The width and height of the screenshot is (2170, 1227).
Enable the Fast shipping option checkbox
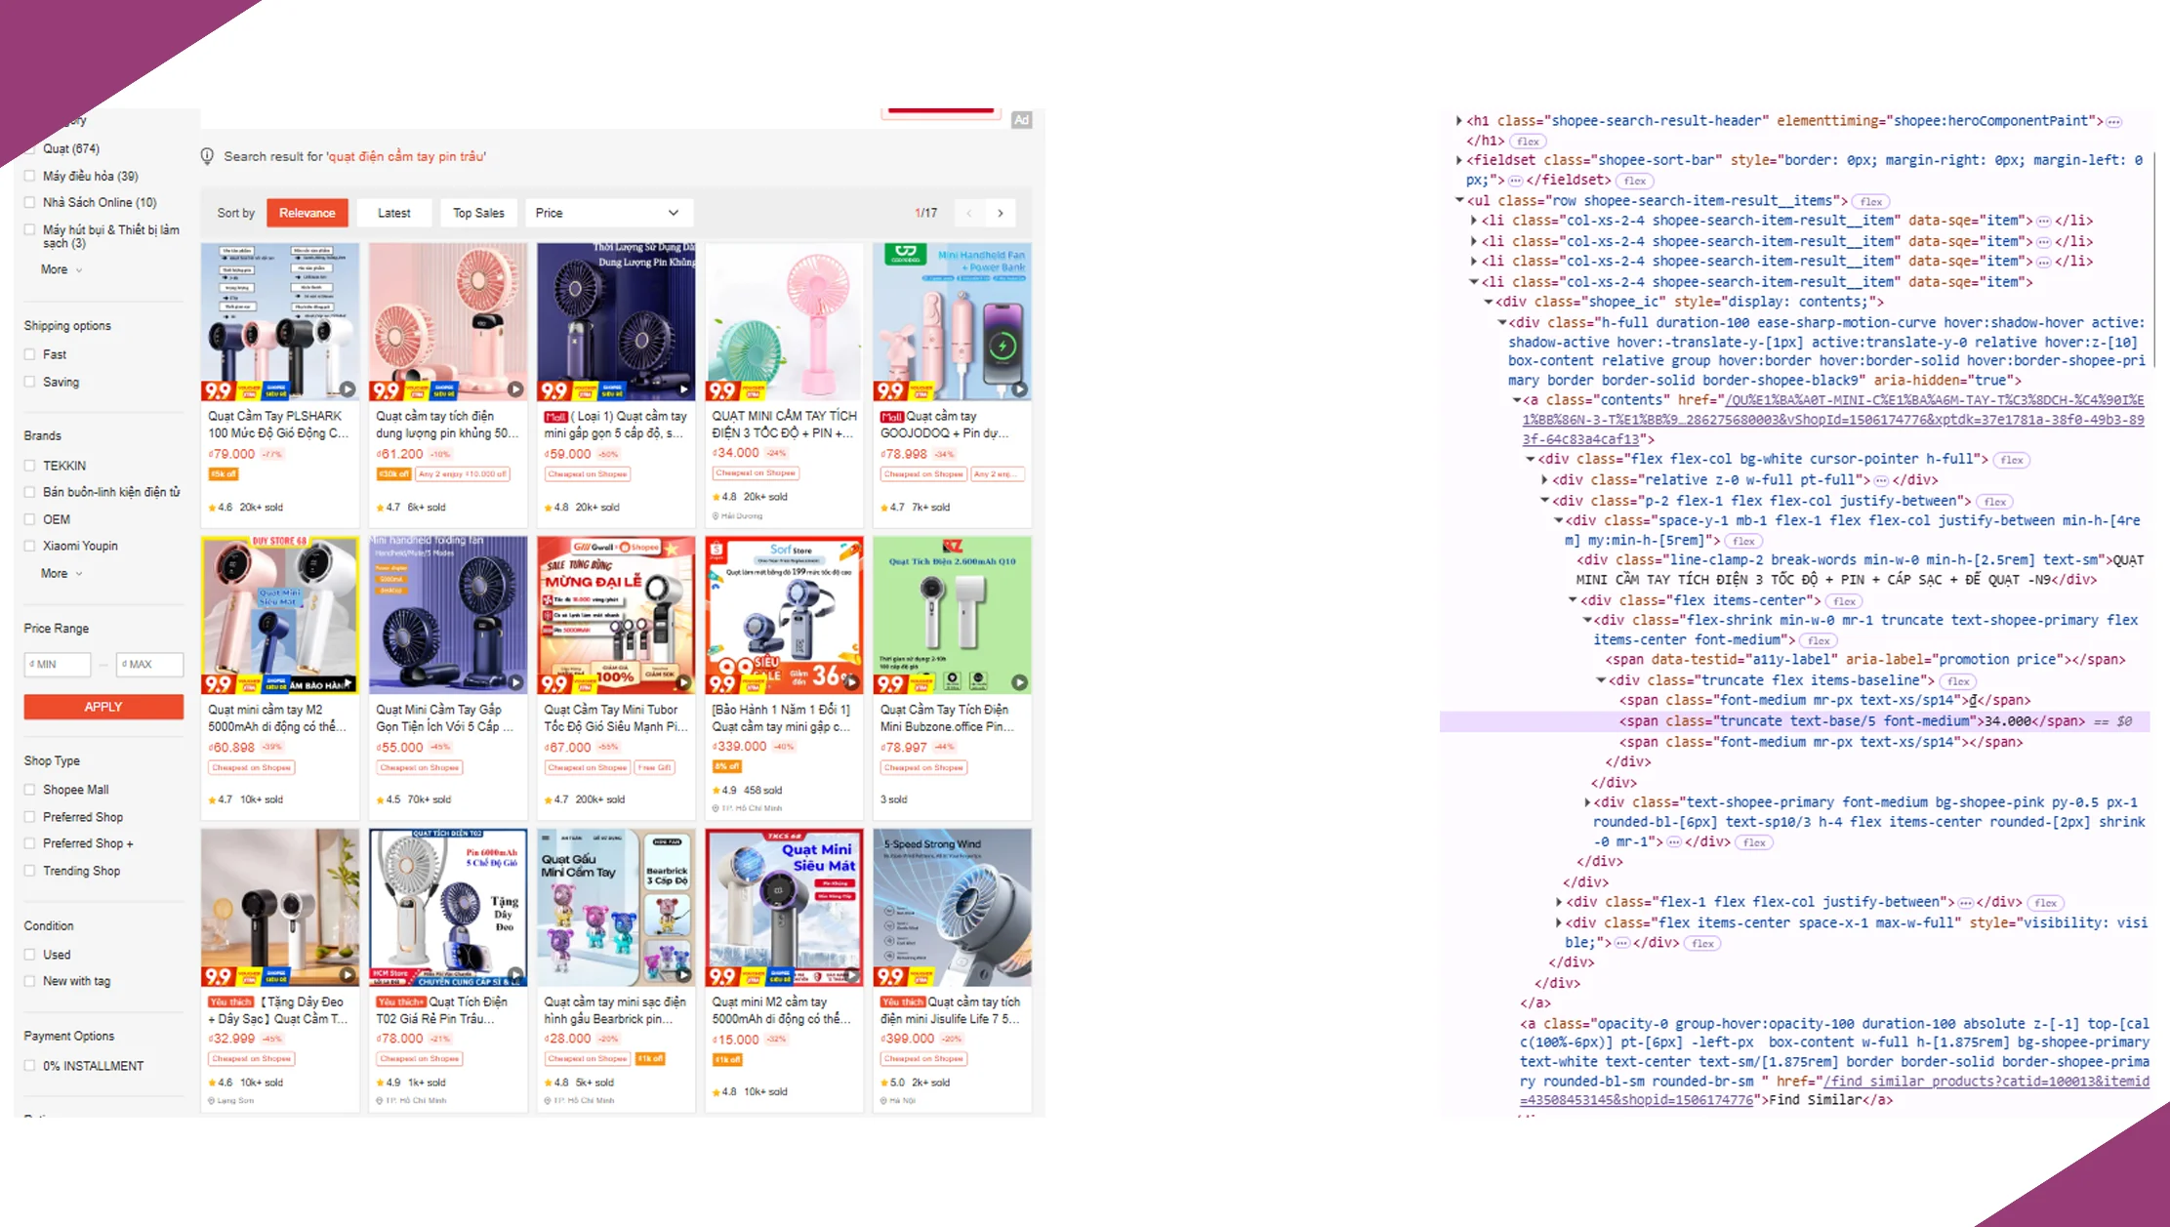[x=30, y=354]
